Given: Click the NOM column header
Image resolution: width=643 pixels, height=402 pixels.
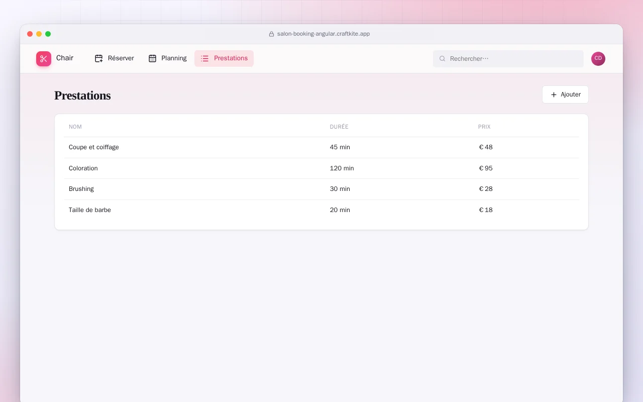Looking at the screenshot, I should coord(75,127).
